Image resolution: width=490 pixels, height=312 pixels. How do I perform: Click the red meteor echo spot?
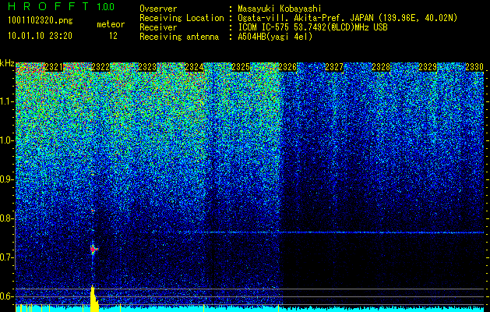[x=93, y=249]
